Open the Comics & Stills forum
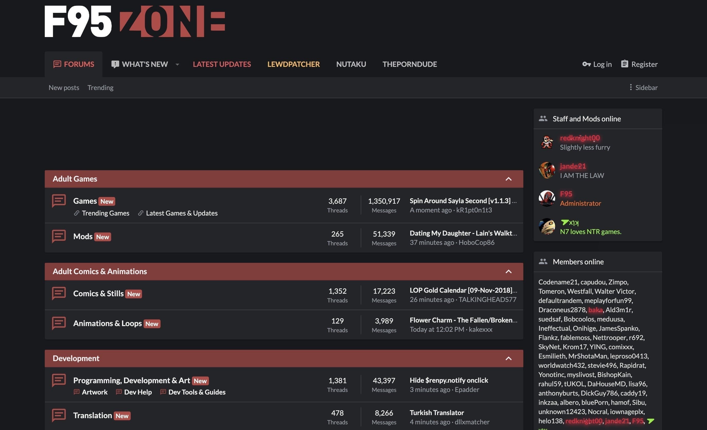The image size is (707, 430). (x=99, y=293)
